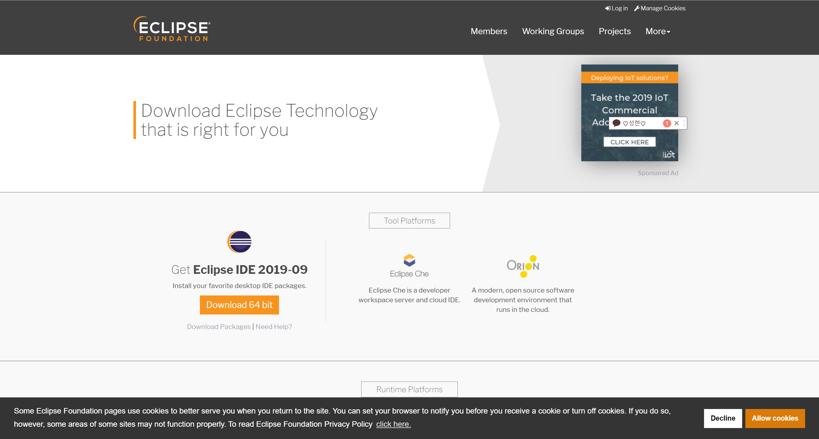Image resolution: width=819 pixels, height=439 pixels.
Task: Click the Orion project logo
Action: [x=523, y=266]
